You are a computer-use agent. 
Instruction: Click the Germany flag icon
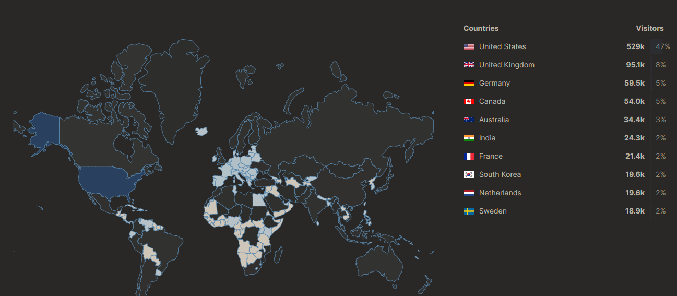point(468,83)
